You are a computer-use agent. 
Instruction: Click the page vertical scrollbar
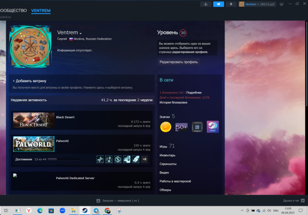306,64
